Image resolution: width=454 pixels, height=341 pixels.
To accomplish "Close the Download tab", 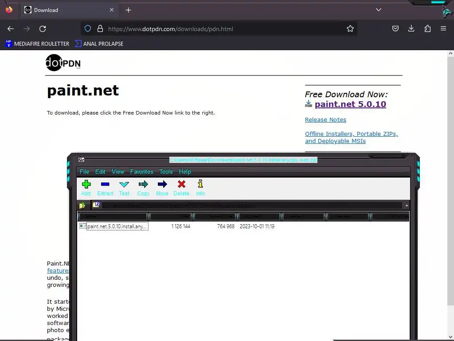I will coord(112,10).
